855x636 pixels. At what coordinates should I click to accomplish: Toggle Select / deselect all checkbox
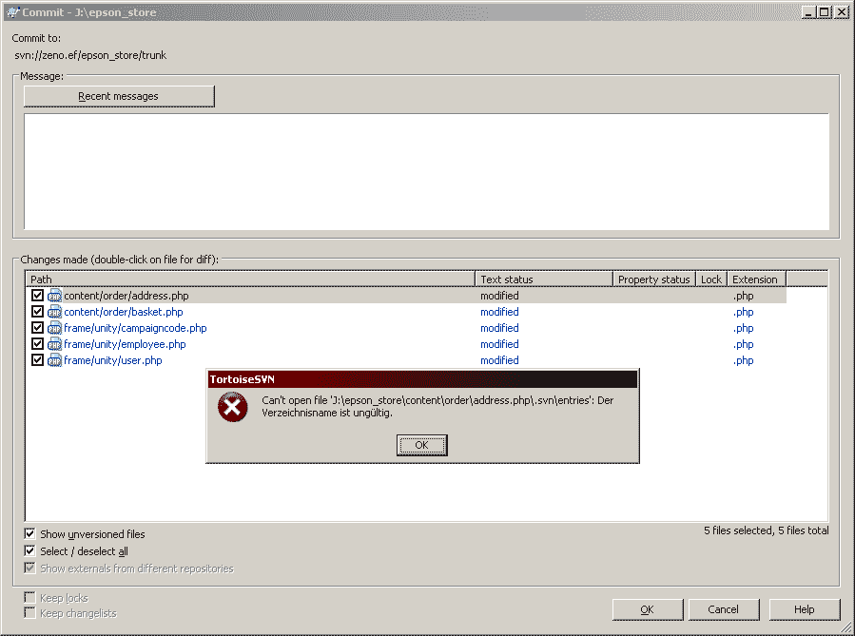pos(29,551)
